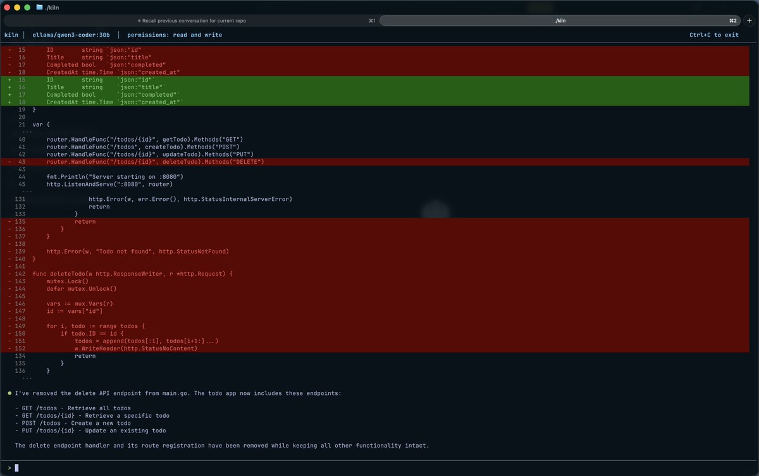Click the prompt input line at the bottom

(379, 468)
